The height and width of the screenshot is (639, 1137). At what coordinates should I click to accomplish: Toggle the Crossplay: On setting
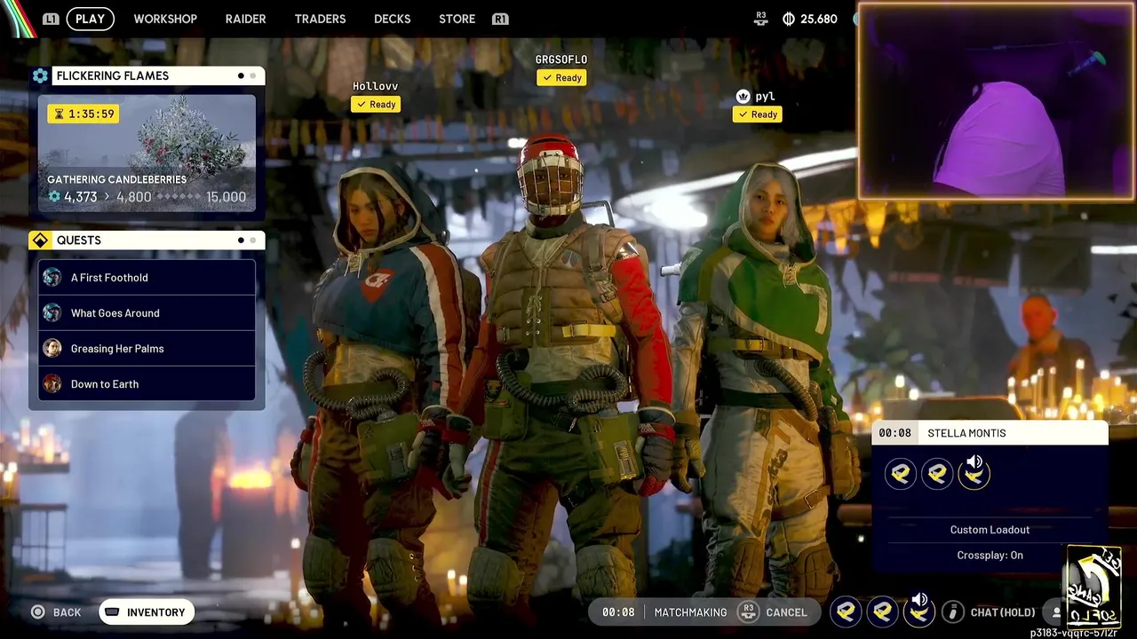point(990,556)
